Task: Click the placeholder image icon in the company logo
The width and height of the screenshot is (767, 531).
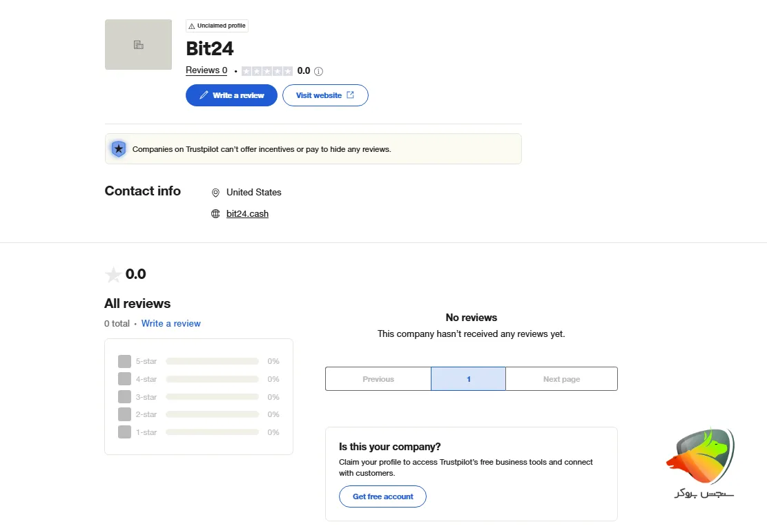Action: coord(138,44)
